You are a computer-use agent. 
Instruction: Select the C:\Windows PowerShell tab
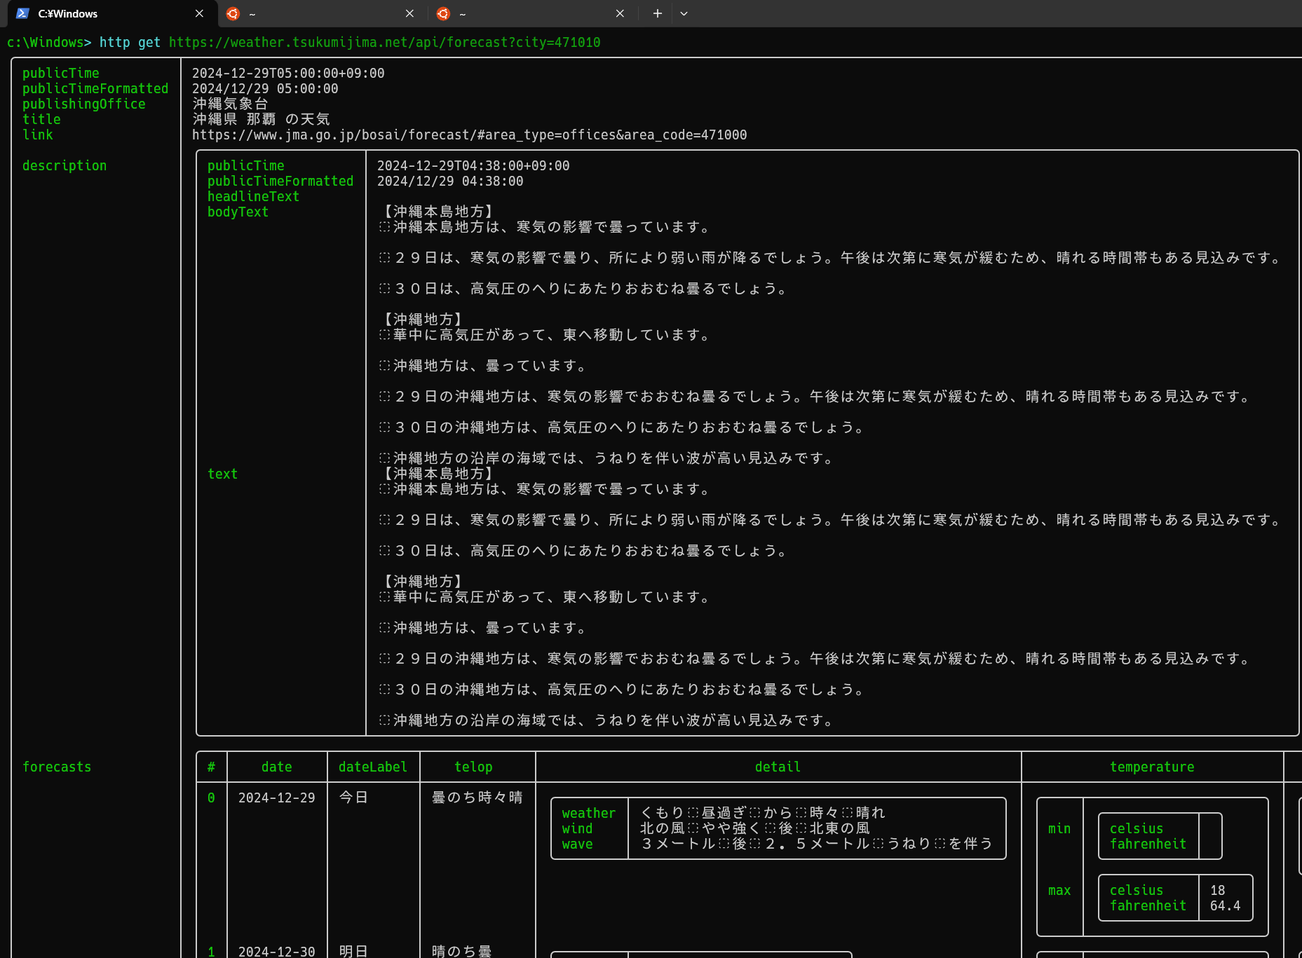click(91, 13)
